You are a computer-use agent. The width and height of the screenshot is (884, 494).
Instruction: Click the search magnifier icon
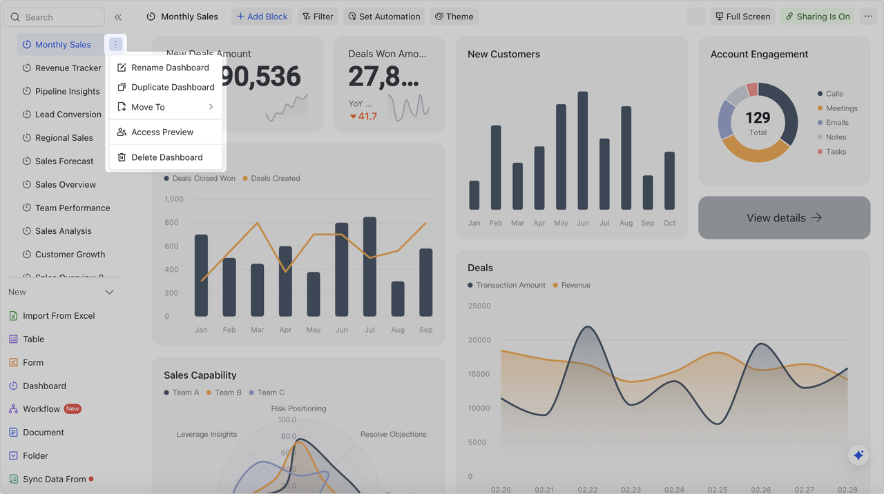[x=15, y=17]
